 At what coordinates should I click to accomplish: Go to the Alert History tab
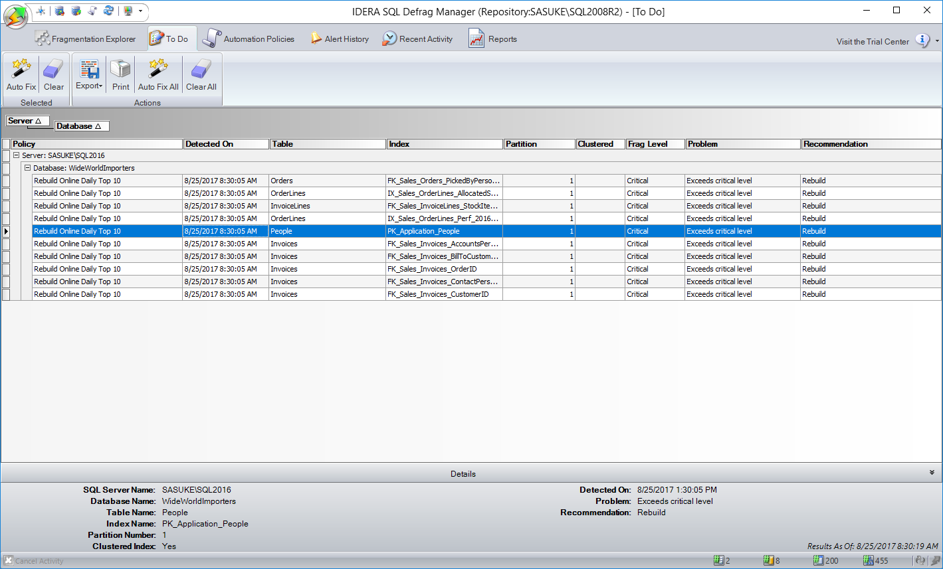pyautogui.click(x=340, y=39)
